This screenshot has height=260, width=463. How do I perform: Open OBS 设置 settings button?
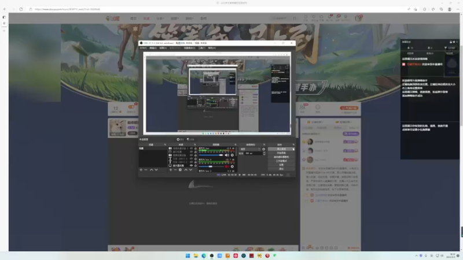(x=281, y=165)
